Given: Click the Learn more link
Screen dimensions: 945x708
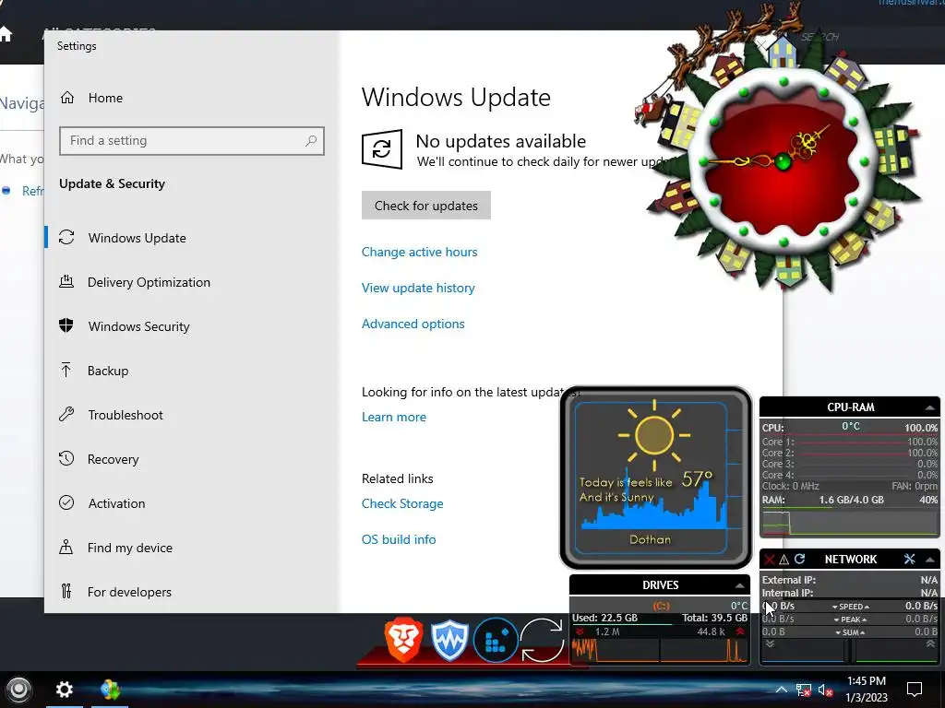Looking at the screenshot, I should pos(393,417).
